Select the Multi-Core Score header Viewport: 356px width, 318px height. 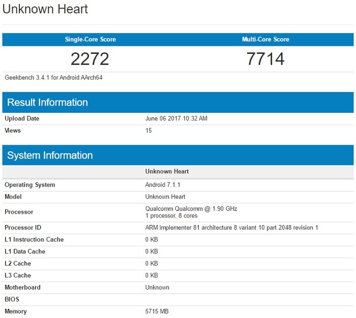tap(265, 39)
